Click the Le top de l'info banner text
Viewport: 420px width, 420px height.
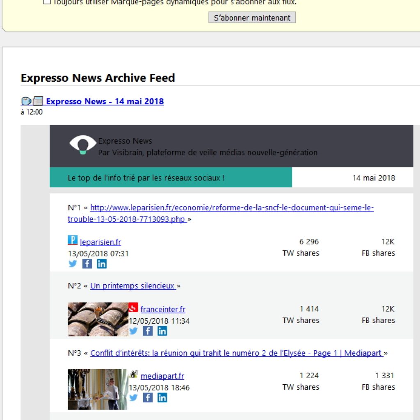coord(146,178)
